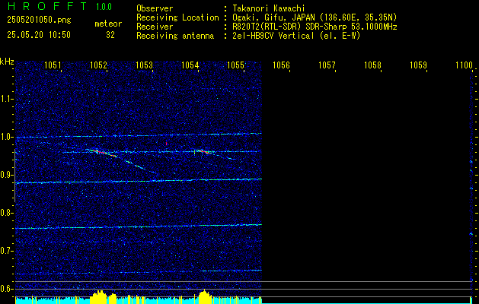Click the red meteor echo near 1054
Screen dimensions: 479x304
pyautogui.click(x=206, y=151)
